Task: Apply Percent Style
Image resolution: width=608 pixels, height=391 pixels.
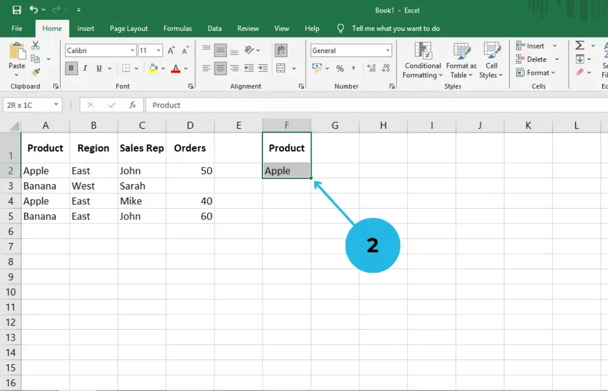Action: pos(340,68)
